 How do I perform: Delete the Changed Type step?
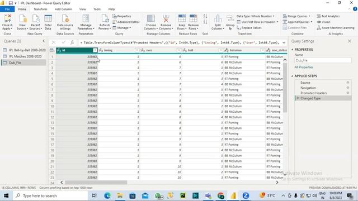298,98
